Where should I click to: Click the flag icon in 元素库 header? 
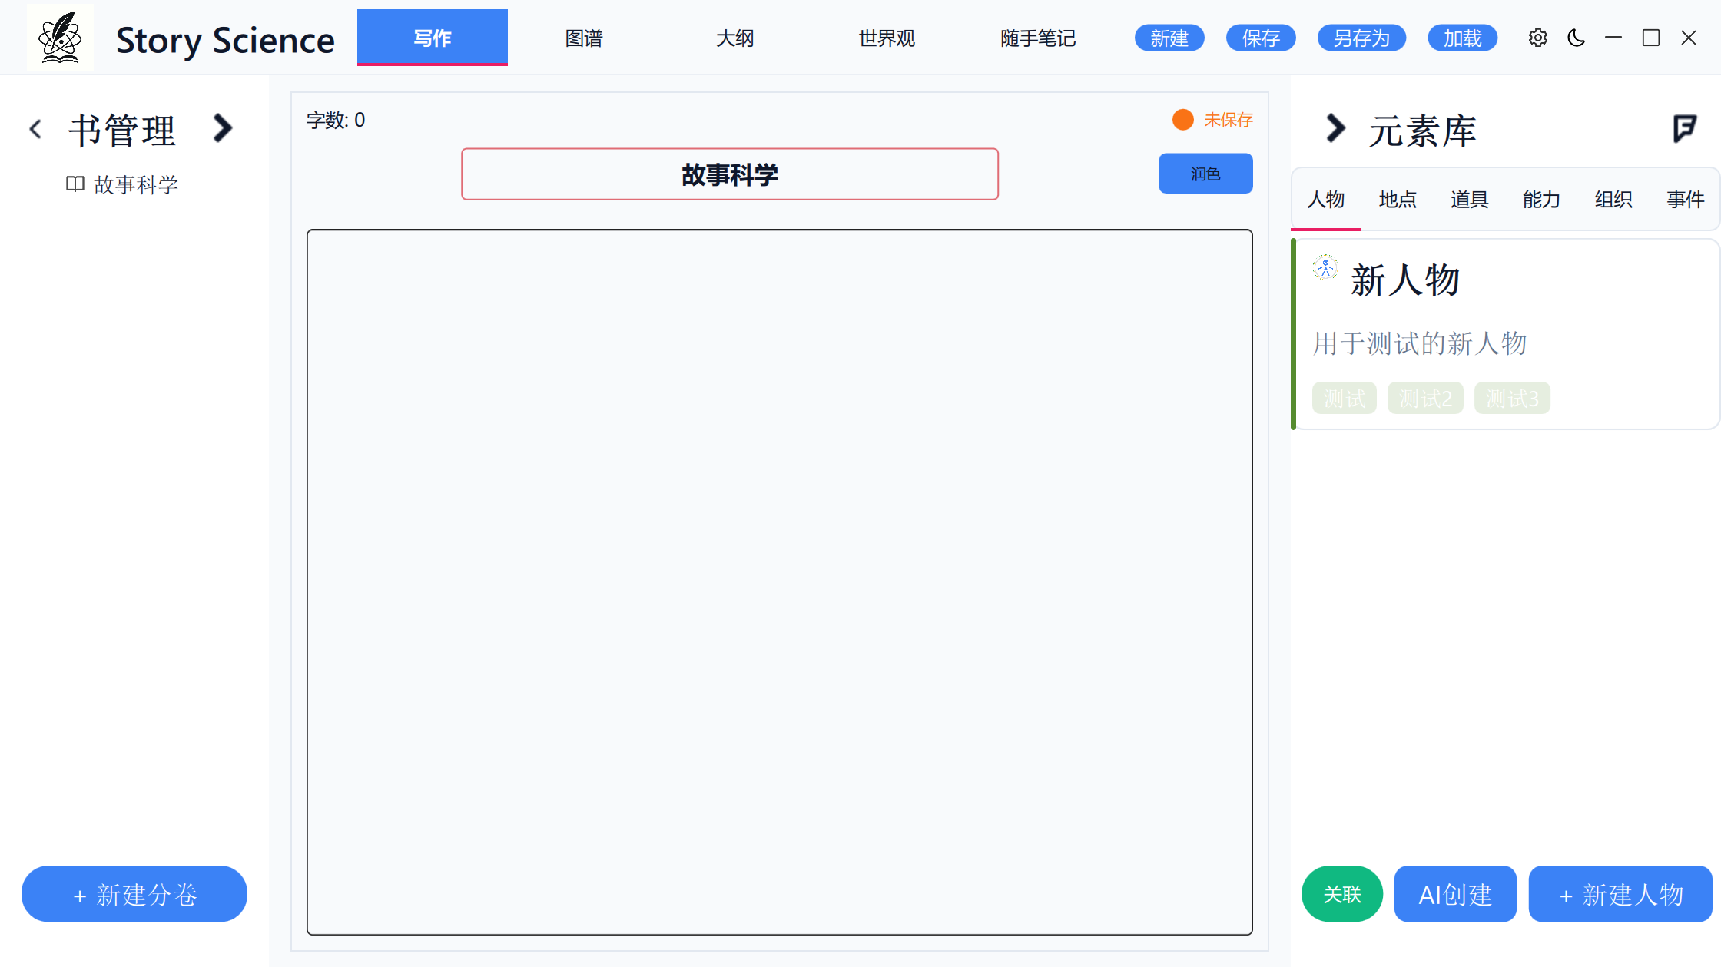point(1684,128)
